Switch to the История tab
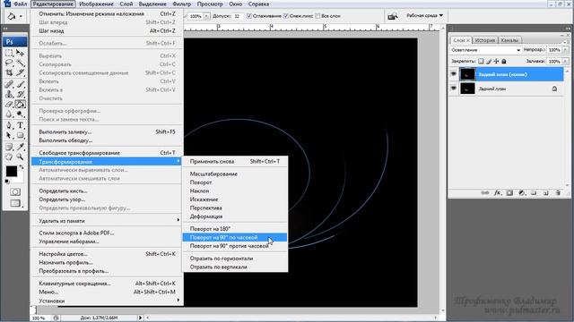This screenshot has width=574, height=322. [x=485, y=40]
